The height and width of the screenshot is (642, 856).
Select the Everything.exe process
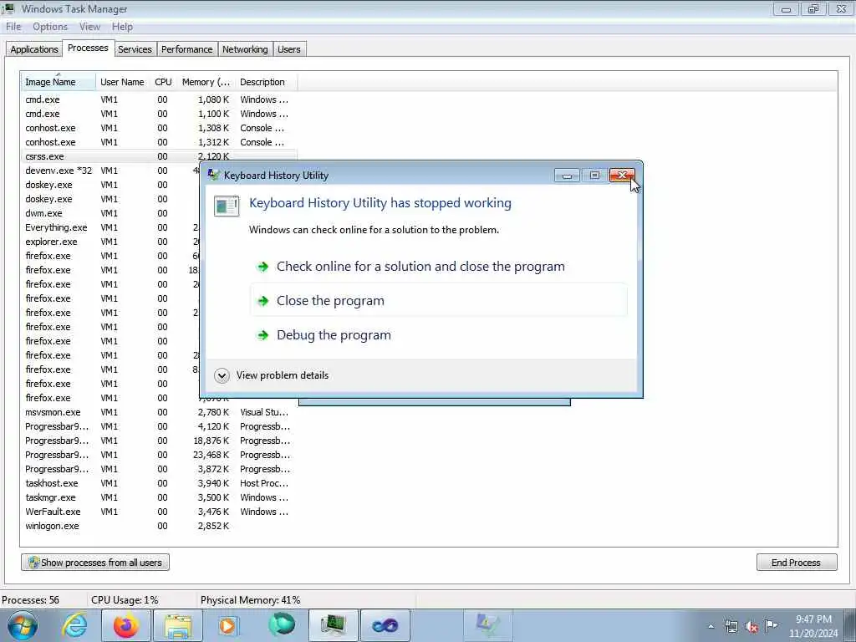111,227
